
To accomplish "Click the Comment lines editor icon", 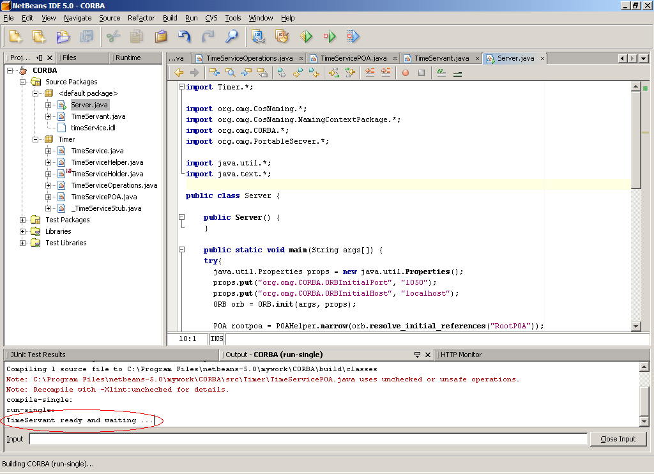I will (x=442, y=73).
